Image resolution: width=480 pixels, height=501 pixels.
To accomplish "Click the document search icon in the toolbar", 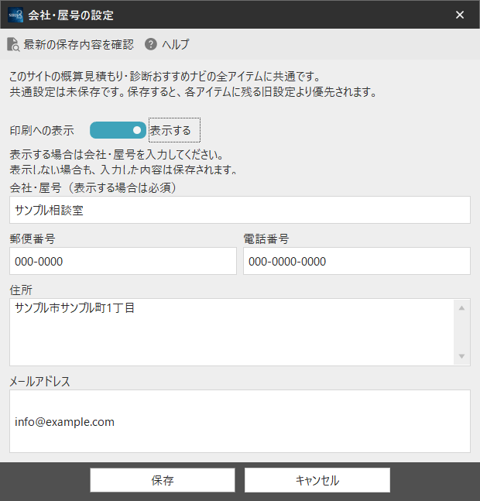I will [x=13, y=44].
